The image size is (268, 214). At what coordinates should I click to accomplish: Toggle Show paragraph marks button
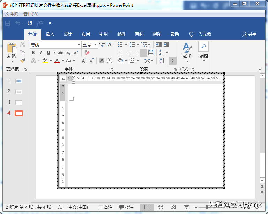click(x=173, y=61)
